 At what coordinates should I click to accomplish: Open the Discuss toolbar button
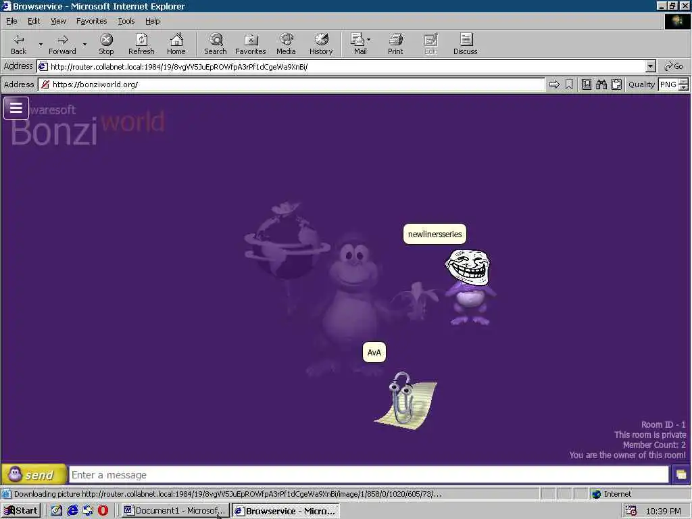click(x=465, y=44)
